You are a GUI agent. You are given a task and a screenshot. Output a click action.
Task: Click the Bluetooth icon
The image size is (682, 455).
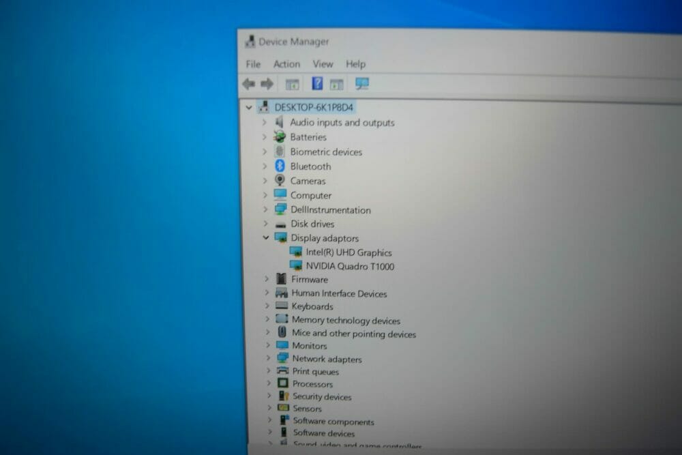coord(280,166)
